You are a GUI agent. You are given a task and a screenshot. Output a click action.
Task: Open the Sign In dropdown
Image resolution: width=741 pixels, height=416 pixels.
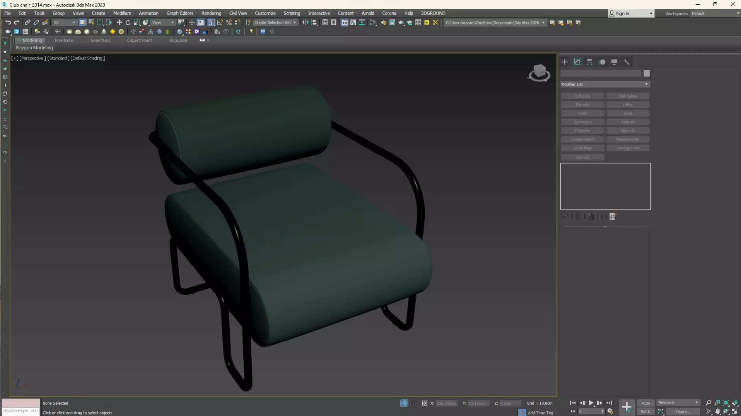[x=631, y=14]
